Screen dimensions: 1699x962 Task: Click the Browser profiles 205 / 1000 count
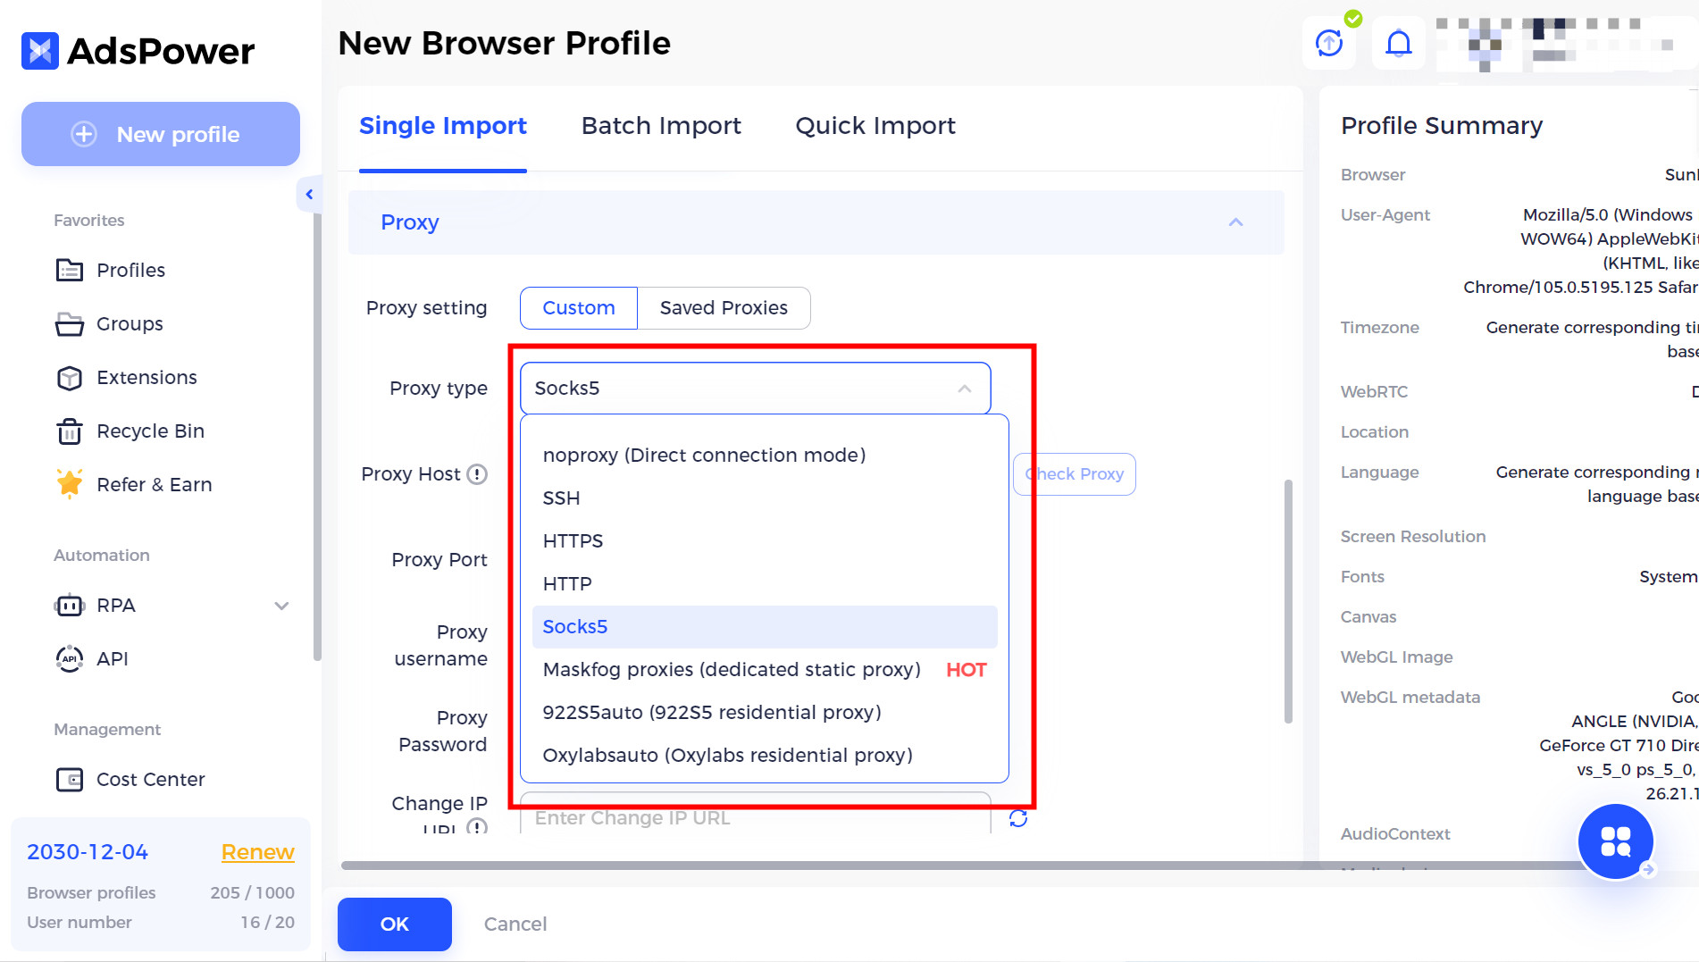253,892
